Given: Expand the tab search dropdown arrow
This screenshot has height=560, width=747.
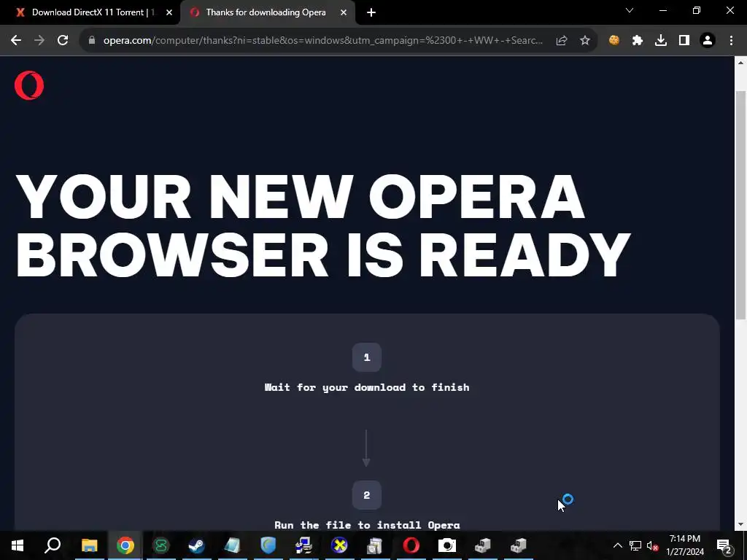Looking at the screenshot, I should [630, 10].
